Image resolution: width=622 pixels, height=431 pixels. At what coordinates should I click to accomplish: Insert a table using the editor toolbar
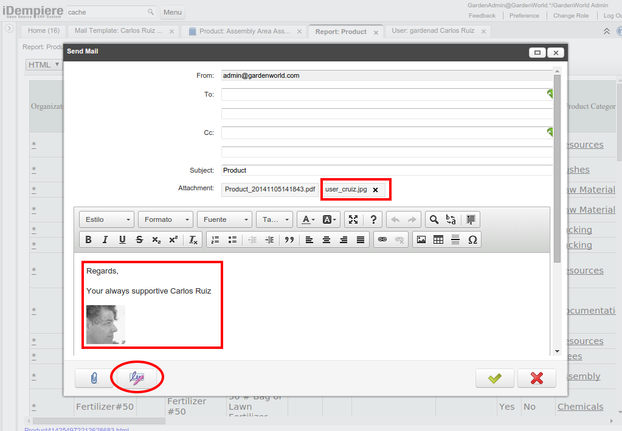point(438,239)
